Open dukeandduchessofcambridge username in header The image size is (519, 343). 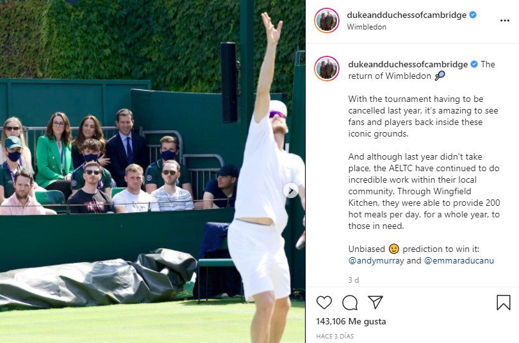406,15
